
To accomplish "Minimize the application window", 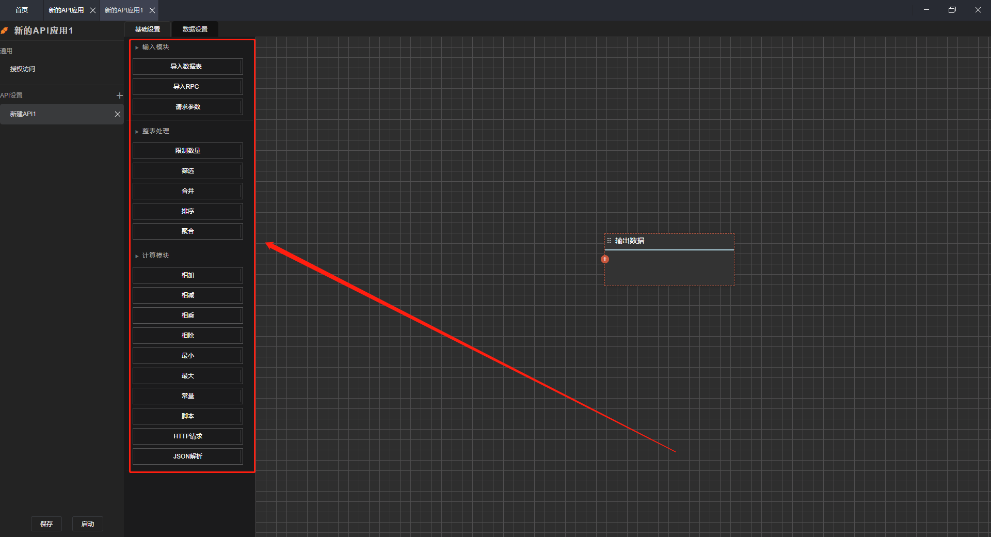I will (926, 10).
